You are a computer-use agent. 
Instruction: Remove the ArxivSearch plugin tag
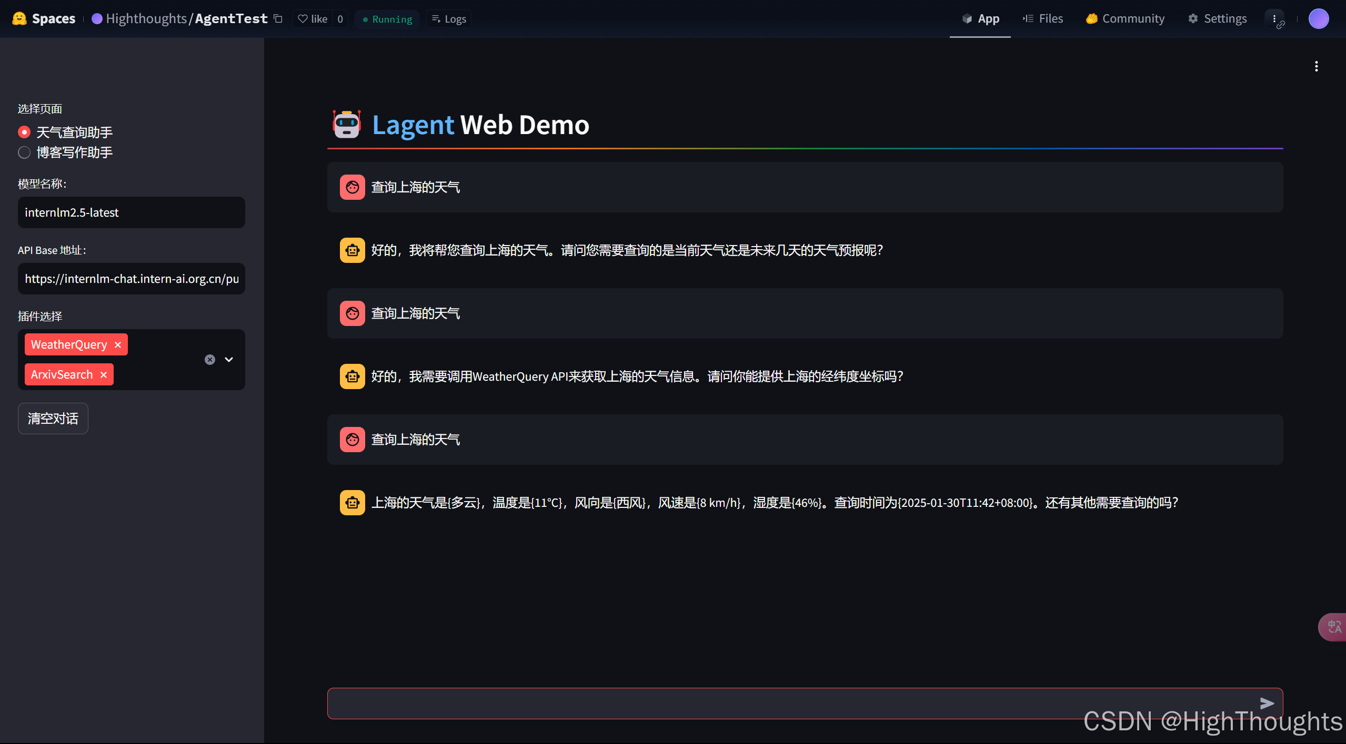(x=104, y=375)
